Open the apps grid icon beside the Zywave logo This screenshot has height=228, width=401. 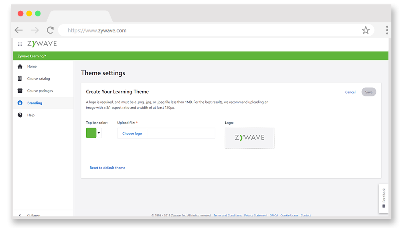pyautogui.click(x=20, y=44)
